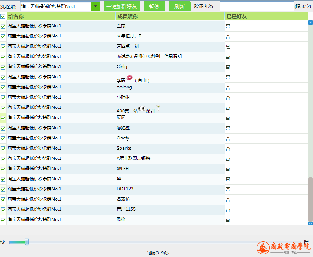Viewport: 313px width, 257px height.
Task: Focus the 验证内容 input field
Action: click(257, 7)
